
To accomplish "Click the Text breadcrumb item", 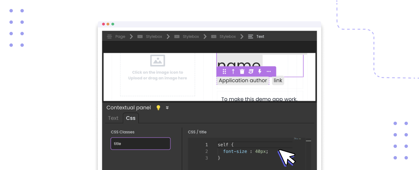I will point(260,36).
